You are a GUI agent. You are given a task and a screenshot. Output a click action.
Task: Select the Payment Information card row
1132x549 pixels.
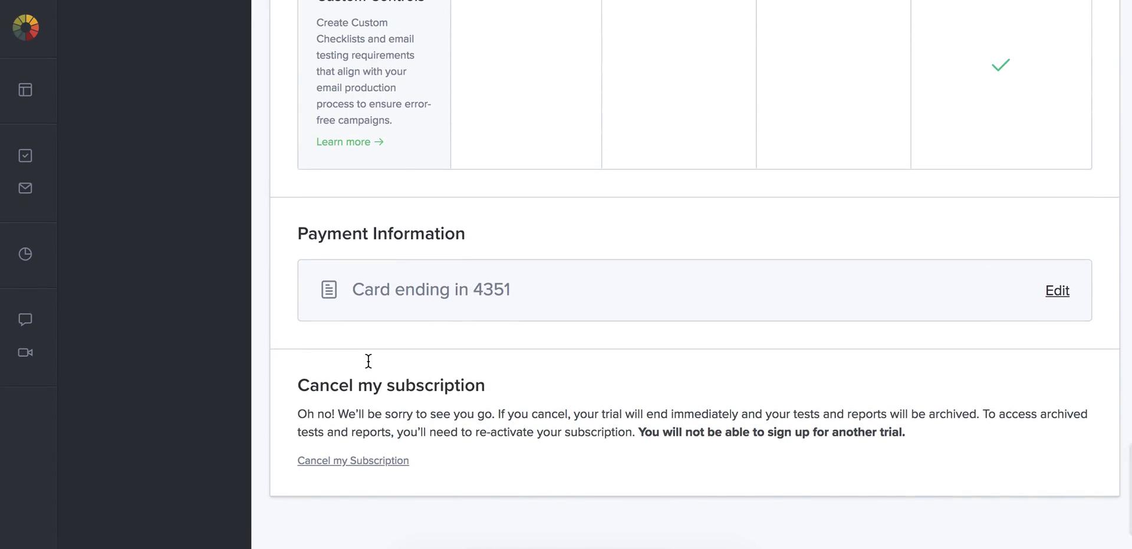pyautogui.click(x=695, y=289)
